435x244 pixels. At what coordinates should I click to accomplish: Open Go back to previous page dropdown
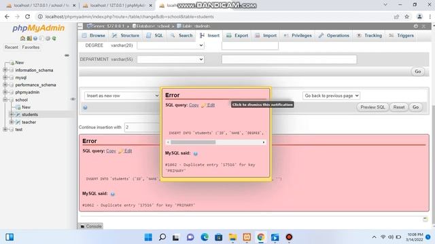pyautogui.click(x=331, y=96)
